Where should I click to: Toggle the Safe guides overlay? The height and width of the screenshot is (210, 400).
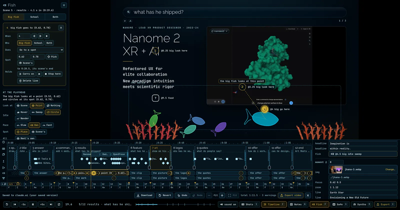pyautogui.click(x=339, y=204)
